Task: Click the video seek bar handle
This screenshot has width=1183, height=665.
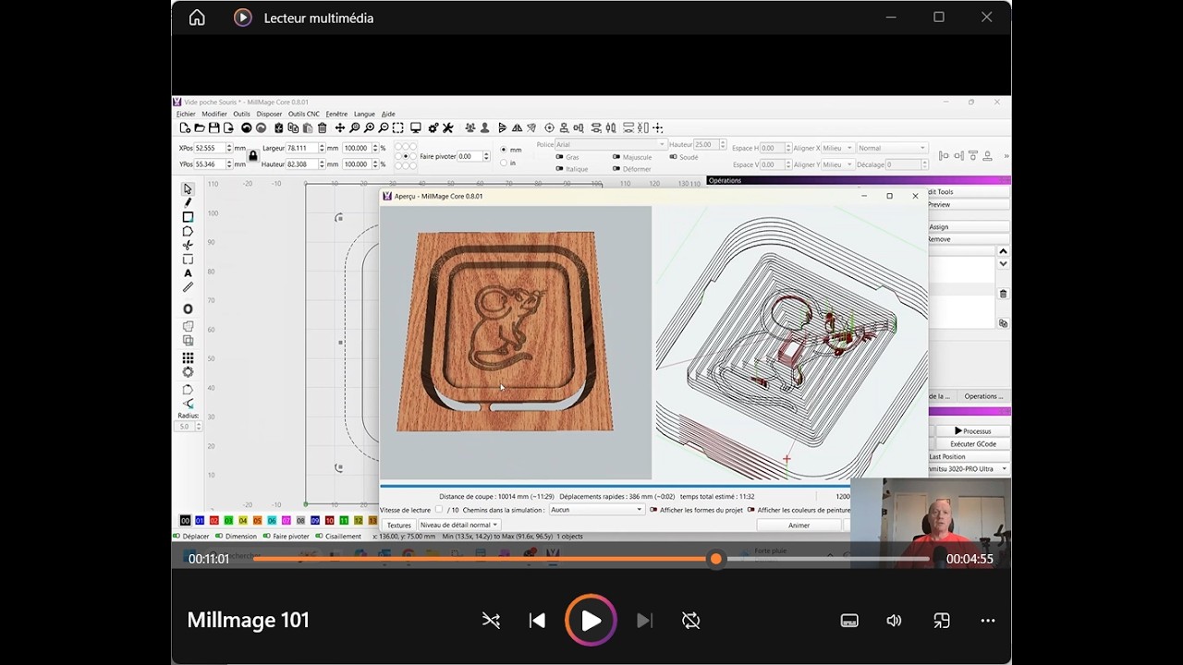Action: click(715, 559)
